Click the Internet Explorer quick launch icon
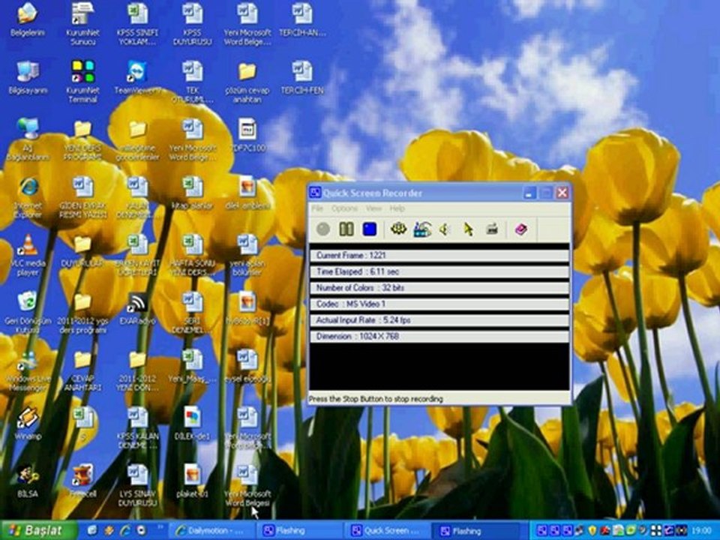 coord(125,531)
